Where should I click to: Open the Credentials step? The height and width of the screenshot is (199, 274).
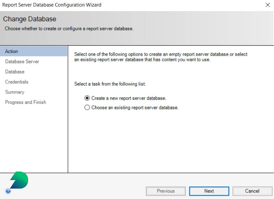pos(17,82)
